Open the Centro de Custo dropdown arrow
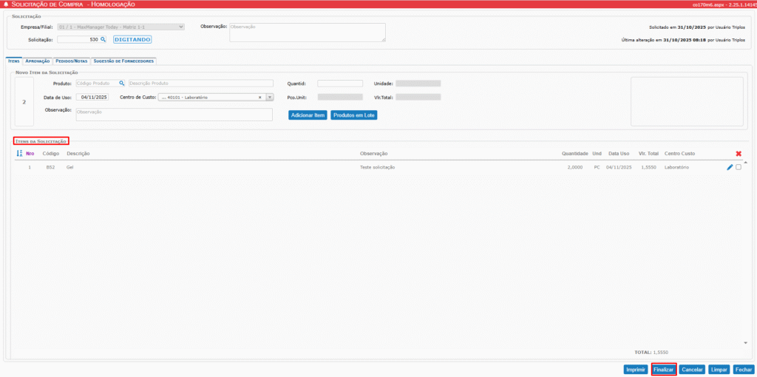 (269, 97)
